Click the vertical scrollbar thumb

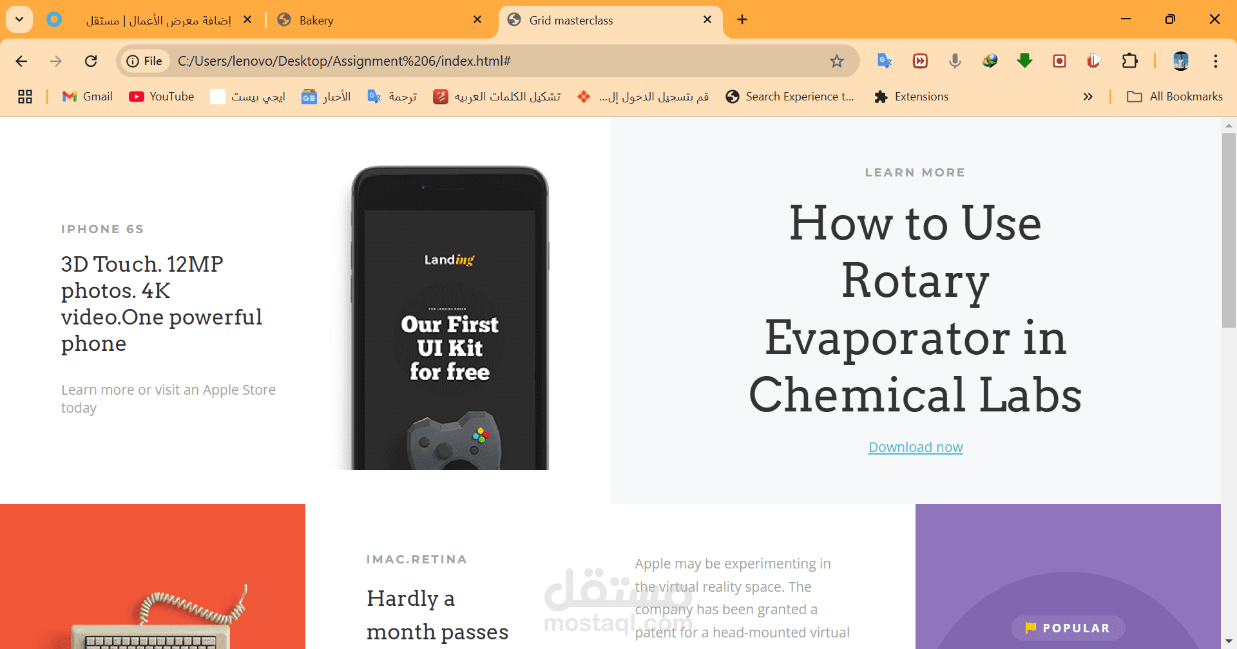click(1229, 230)
